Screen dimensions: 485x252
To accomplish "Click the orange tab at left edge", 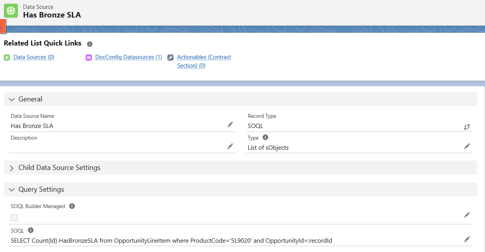I will [x=2, y=26].
